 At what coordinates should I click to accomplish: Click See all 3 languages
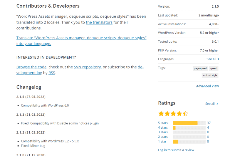[x=212, y=59]
